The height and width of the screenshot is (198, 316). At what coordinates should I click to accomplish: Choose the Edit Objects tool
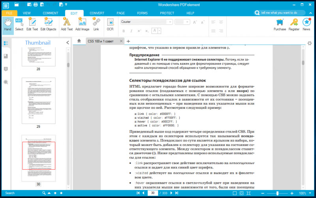48,24
